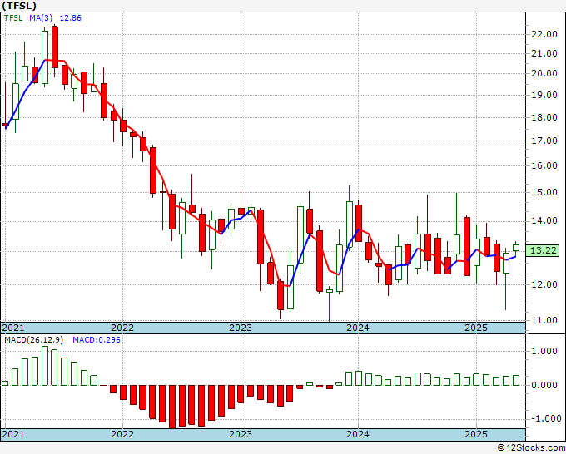566x454 pixels.
Task: Click the 15.00 price axis label
Action: [544, 192]
